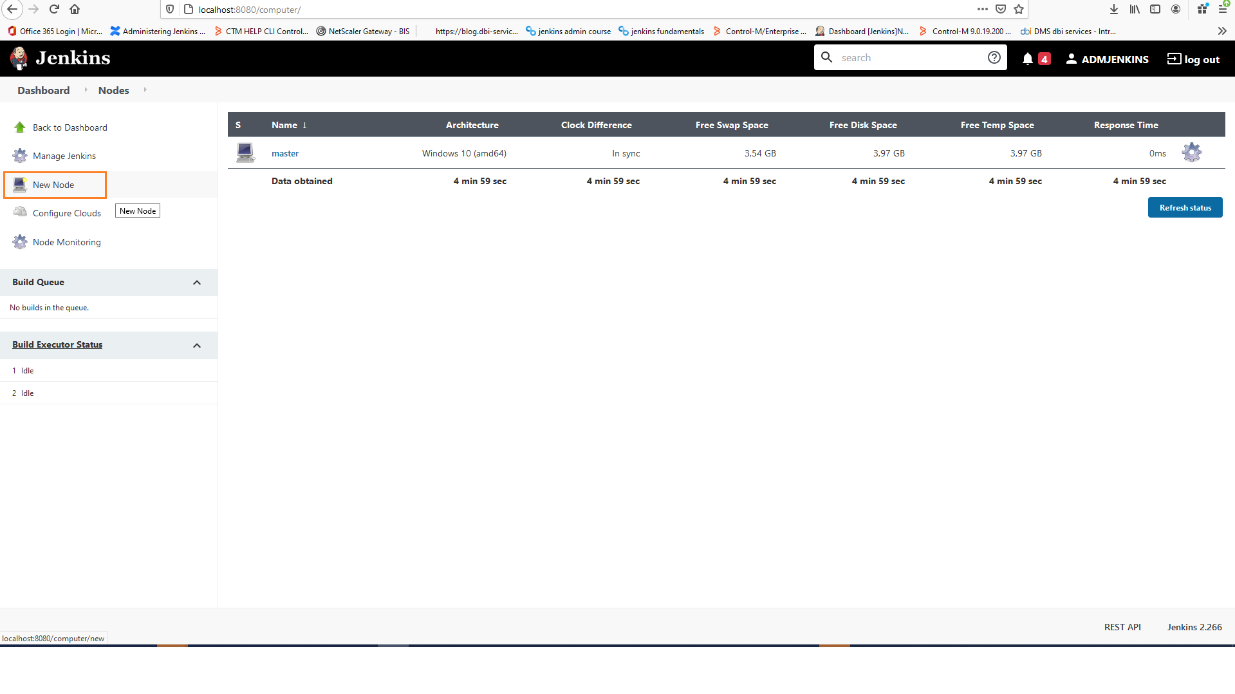This screenshot has width=1235, height=694.
Task: Open Office 365 Login bookmark
Action: coord(55,31)
